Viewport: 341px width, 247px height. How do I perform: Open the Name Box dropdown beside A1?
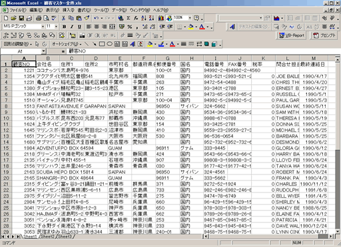(43, 51)
